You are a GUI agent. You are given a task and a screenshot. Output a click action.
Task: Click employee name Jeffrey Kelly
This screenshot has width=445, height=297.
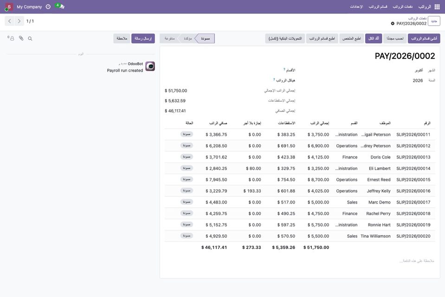[x=379, y=191]
